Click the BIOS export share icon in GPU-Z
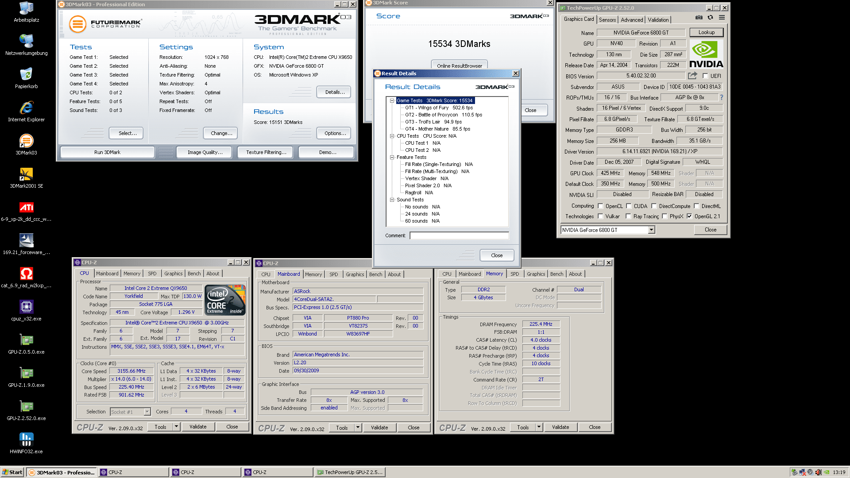The image size is (850, 478). pyautogui.click(x=692, y=76)
